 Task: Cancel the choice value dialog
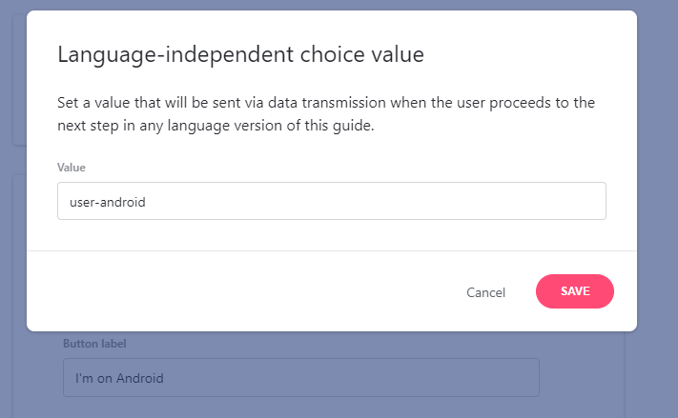(x=485, y=292)
